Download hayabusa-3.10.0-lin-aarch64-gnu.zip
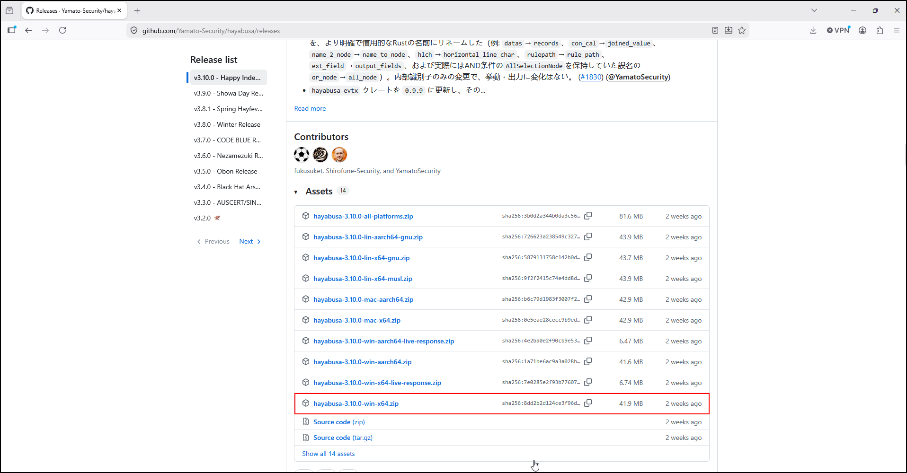Image resolution: width=907 pixels, height=473 pixels. click(368, 237)
